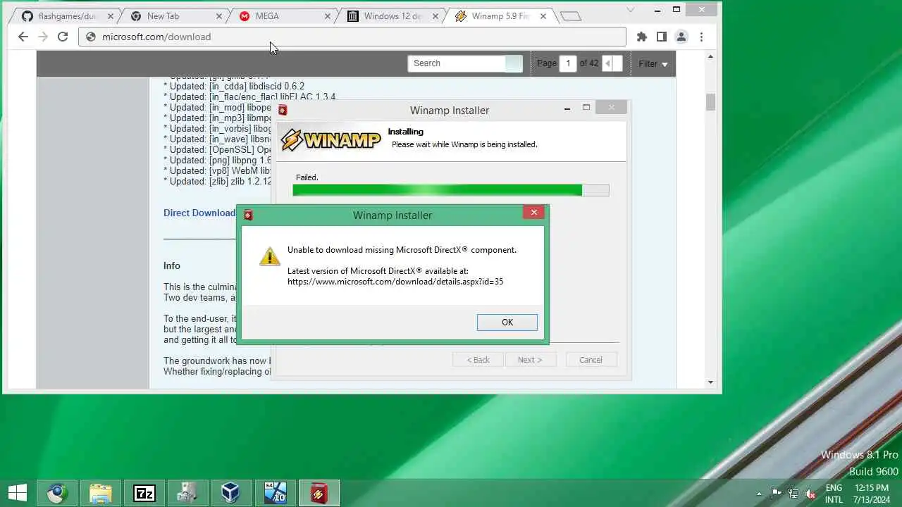Go back in the browser
The height and width of the screenshot is (507, 902).
point(23,37)
